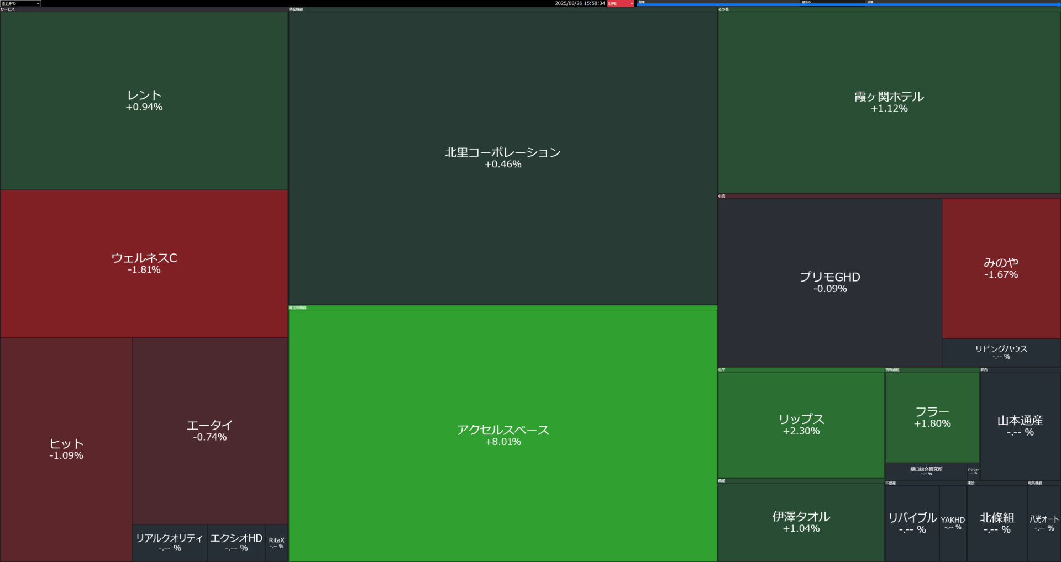Select the YAKHD stock tile
This screenshot has height=562, width=1061.
(x=953, y=523)
